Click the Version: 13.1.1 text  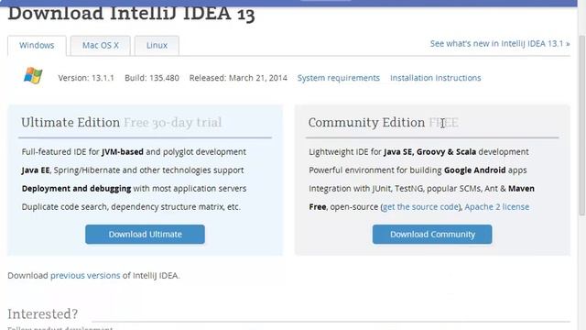click(86, 78)
